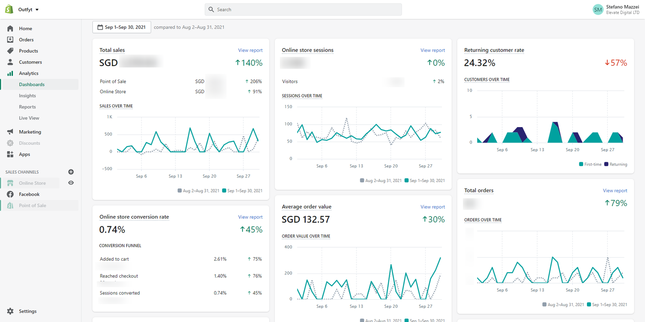The width and height of the screenshot is (645, 322).
Task: Click the Home house icon
Action: click(x=10, y=28)
